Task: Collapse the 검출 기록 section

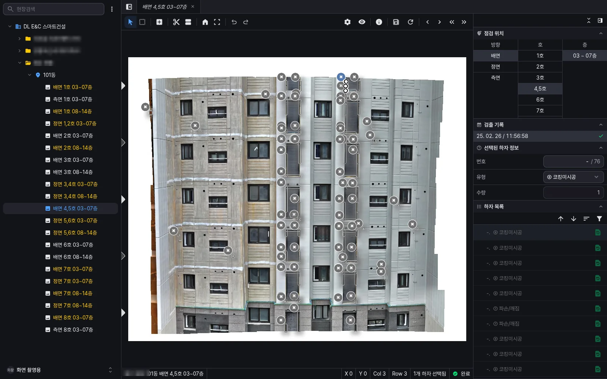Action: point(601,125)
